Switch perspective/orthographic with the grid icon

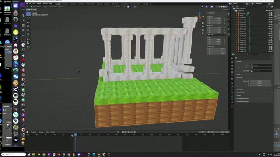click(203, 33)
